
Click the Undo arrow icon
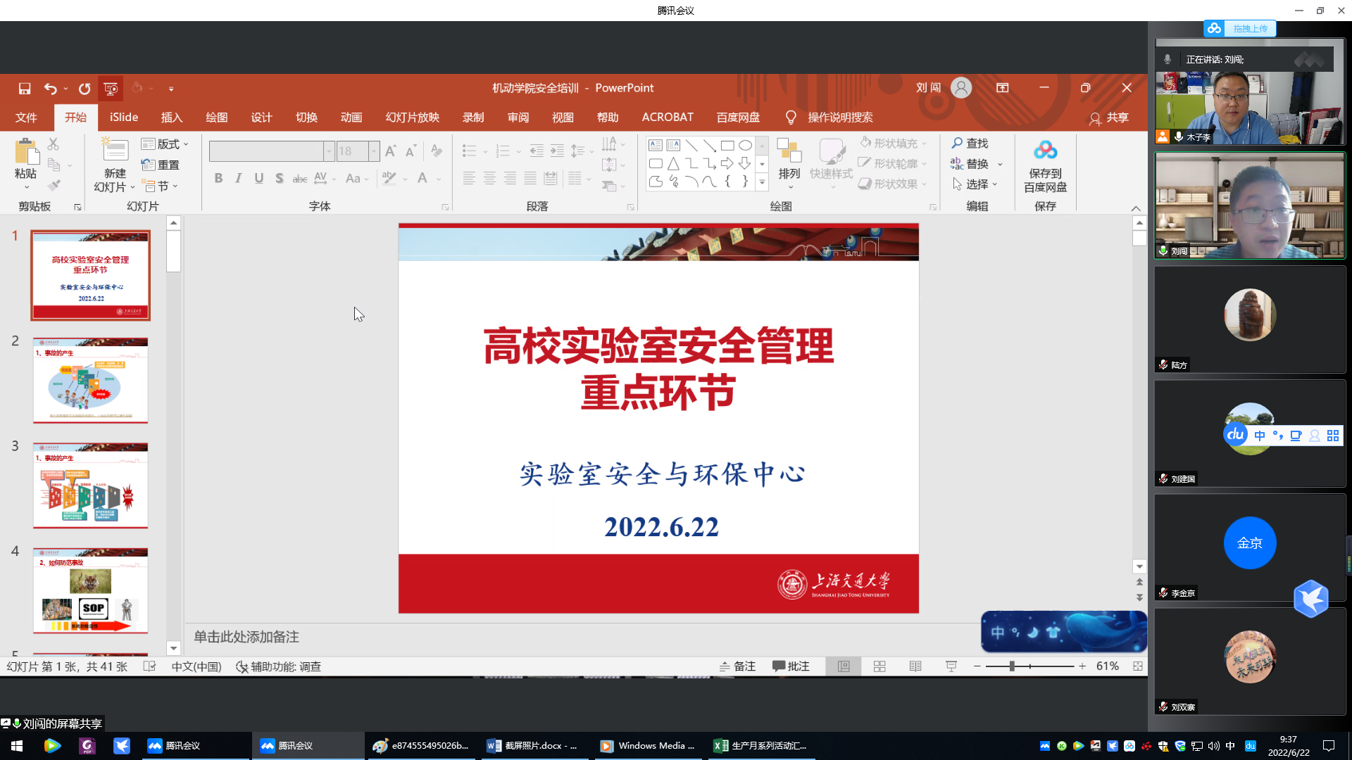coord(50,89)
